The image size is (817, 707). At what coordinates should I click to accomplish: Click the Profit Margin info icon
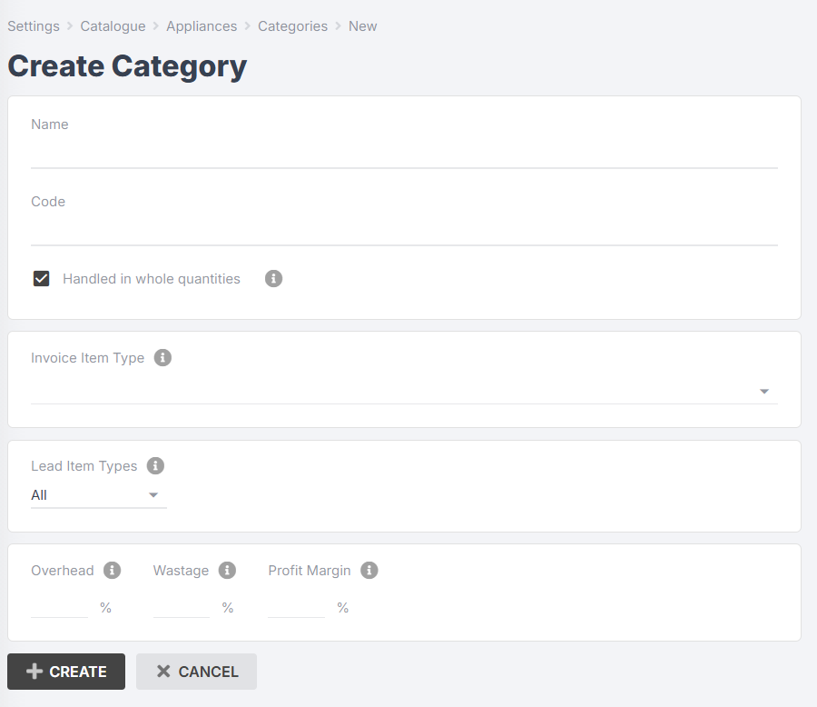[369, 571]
